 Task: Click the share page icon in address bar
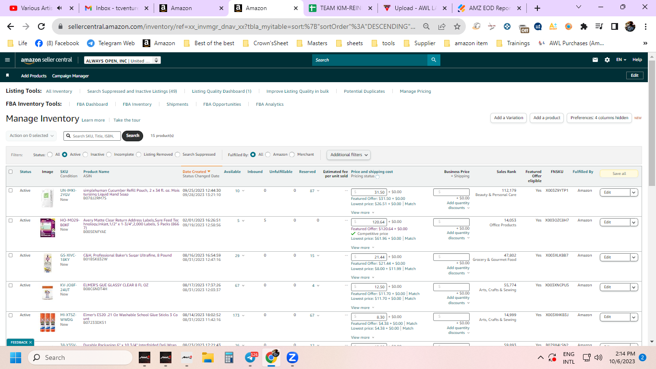442,26
